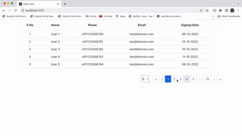Open the Gmail bookmark
242x136 pixels.
pos(91,16)
